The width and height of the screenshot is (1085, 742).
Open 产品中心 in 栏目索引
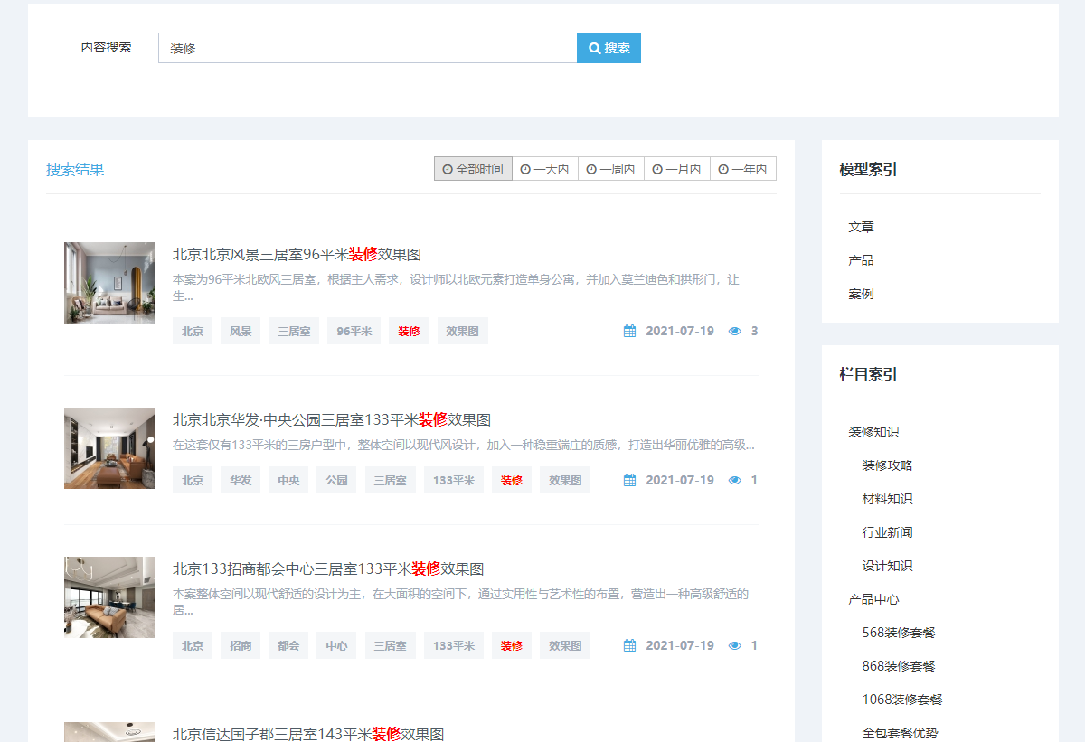(873, 599)
